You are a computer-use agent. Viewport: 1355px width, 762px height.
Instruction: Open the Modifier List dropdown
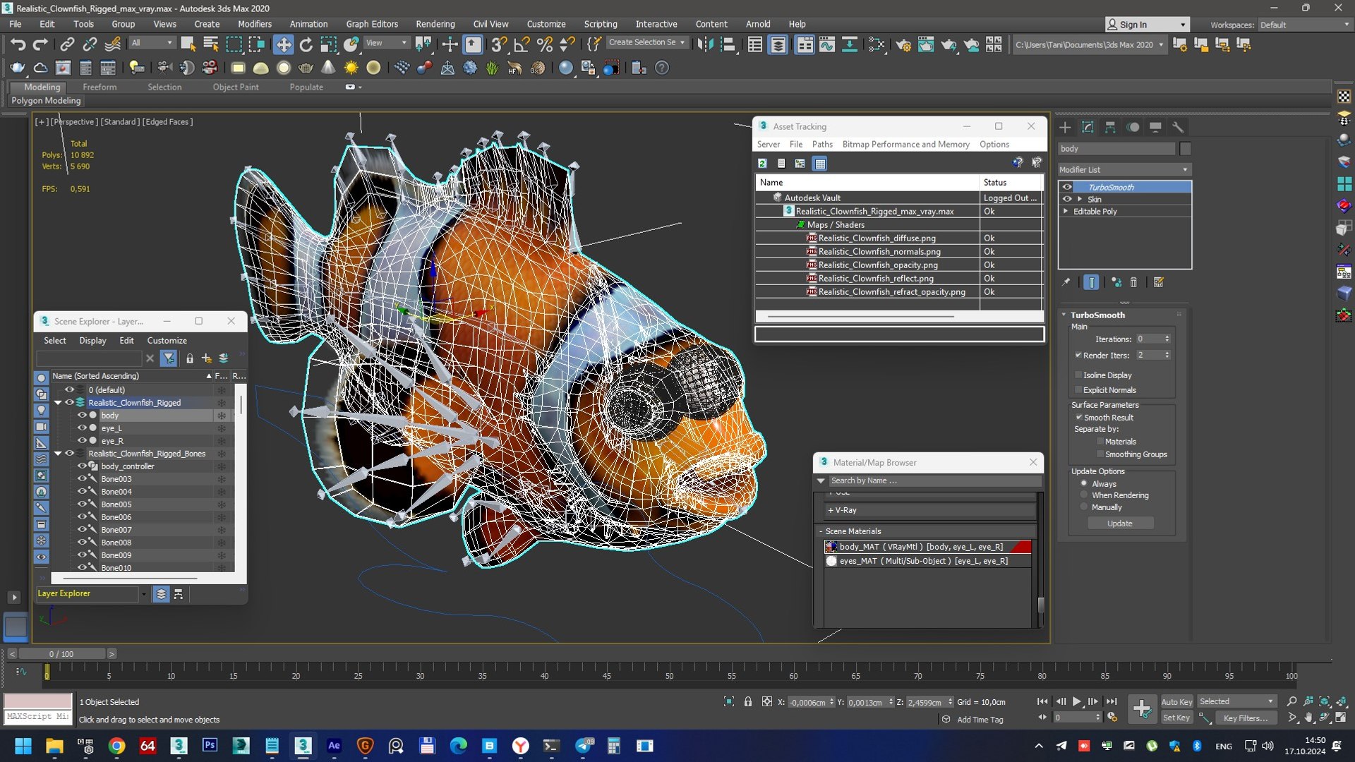coord(1124,170)
